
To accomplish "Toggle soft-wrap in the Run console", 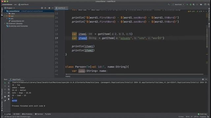I will coord(9,89).
